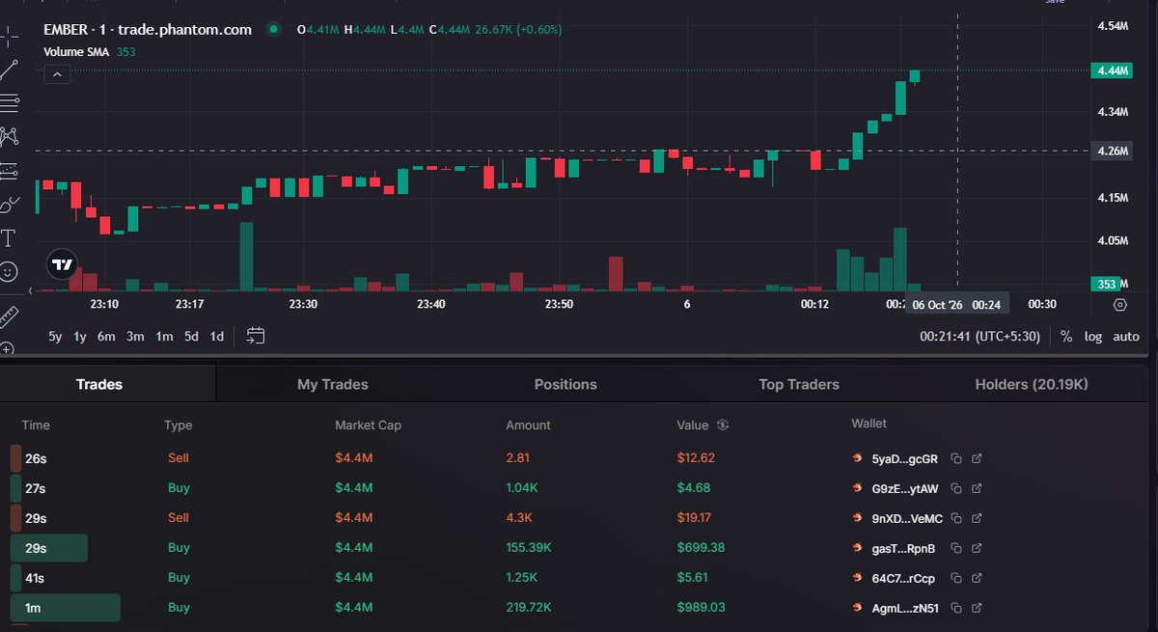Set chart range to 6m
The width and height of the screenshot is (1158, 632).
(x=106, y=337)
